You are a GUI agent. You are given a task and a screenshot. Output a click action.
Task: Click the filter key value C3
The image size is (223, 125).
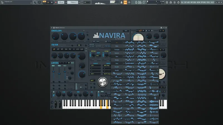(x=79, y=45)
